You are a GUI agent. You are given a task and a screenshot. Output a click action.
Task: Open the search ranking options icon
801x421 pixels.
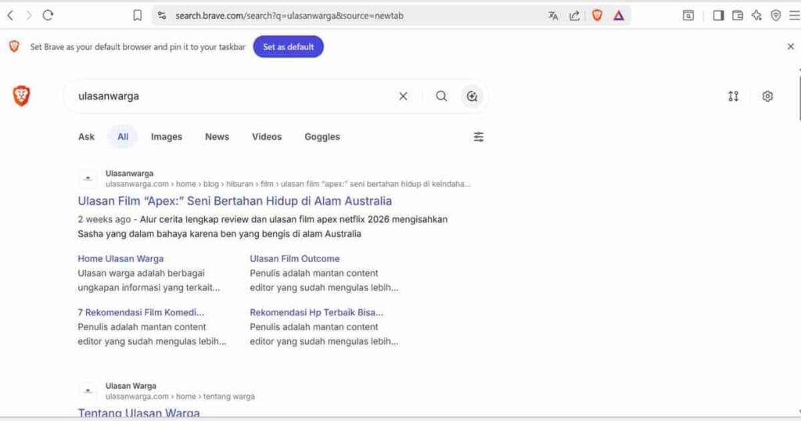[734, 96]
